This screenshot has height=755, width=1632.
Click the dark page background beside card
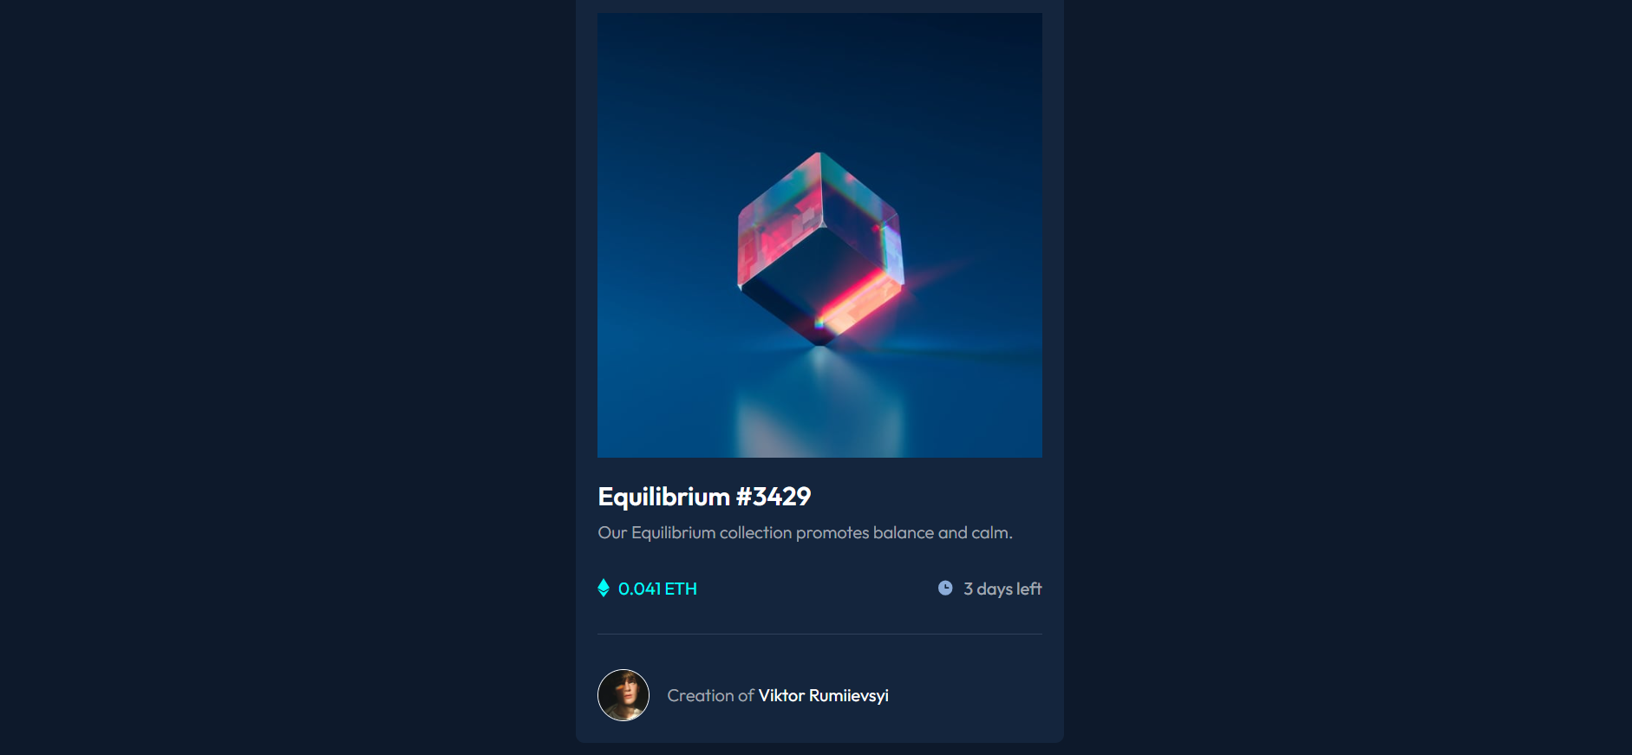[286, 377]
